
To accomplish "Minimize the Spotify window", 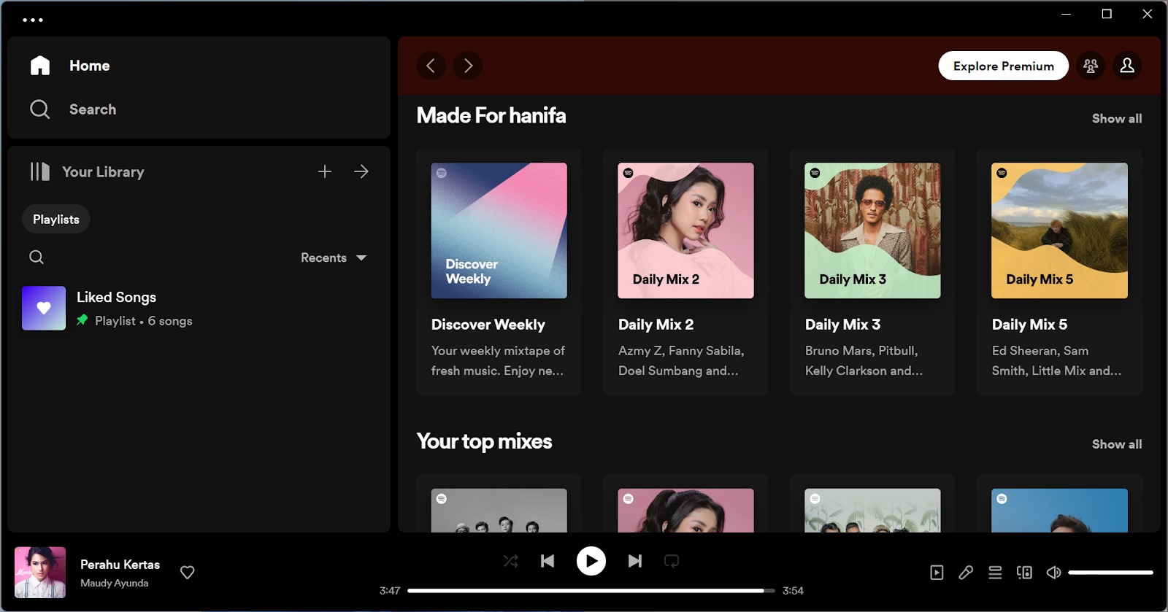I will point(1066,14).
